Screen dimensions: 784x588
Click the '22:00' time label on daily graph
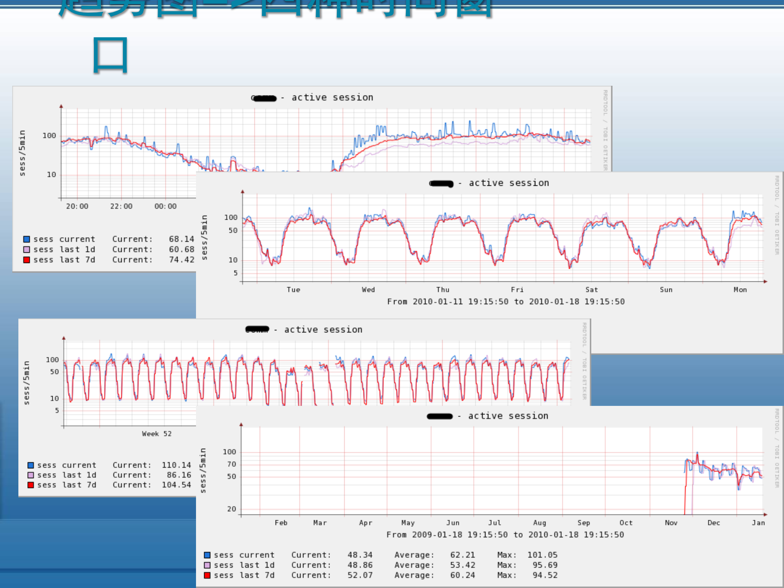tap(121, 206)
